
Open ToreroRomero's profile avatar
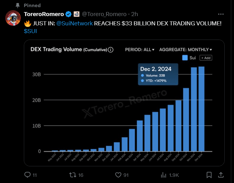coord(13,19)
